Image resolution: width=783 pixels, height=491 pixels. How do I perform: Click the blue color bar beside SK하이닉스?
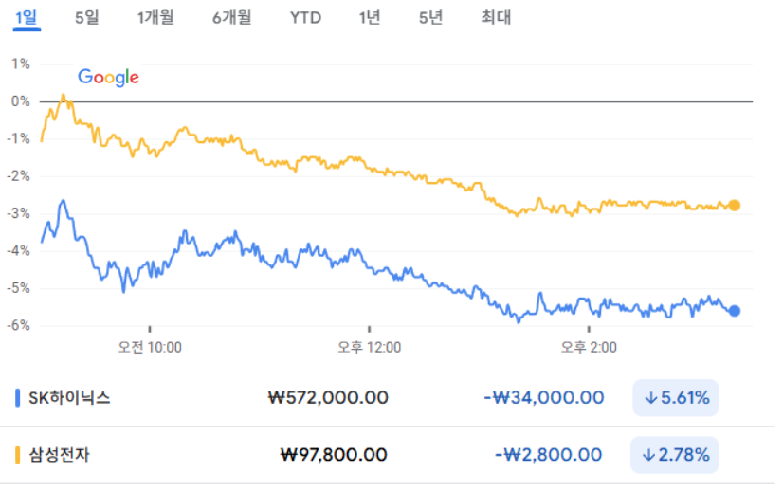click(x=18, y=398)
